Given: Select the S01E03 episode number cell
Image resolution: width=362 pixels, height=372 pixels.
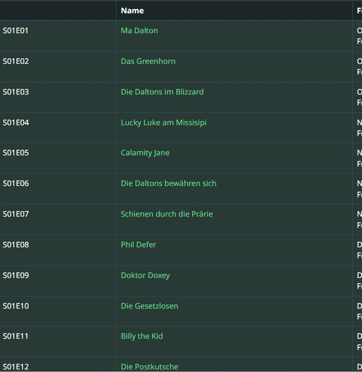Looking at the screenshot, I should coord(16,92).
